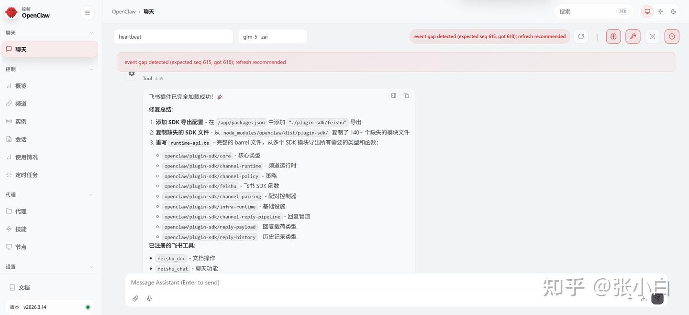This screenshot has width=689, height=315.
Task: Collapse the 控制 sidebar section chevron
Action: (x=91, y=69)
